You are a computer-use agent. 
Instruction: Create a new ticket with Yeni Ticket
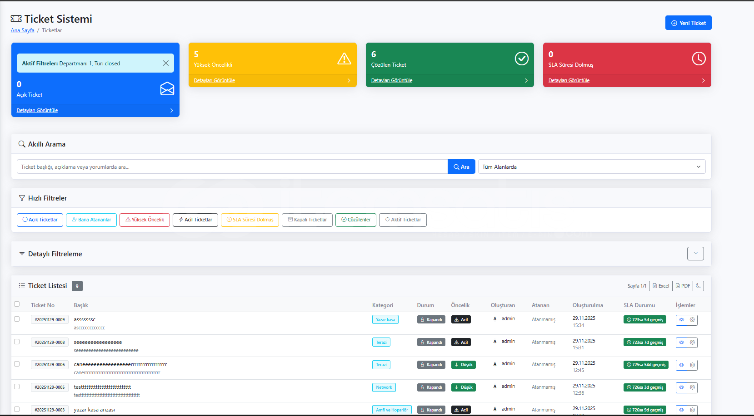pyautogui.click(x=688, y=23)
